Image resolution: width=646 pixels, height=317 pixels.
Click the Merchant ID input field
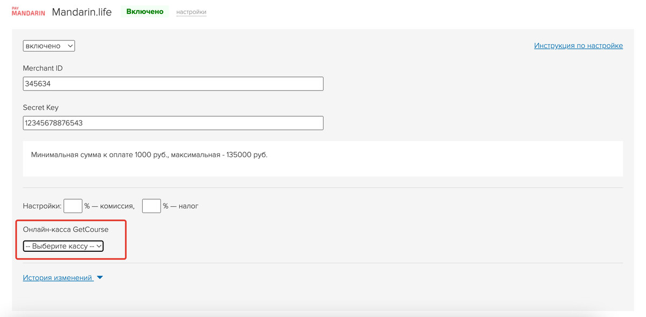pyautogui.click(x=173, y=83)
